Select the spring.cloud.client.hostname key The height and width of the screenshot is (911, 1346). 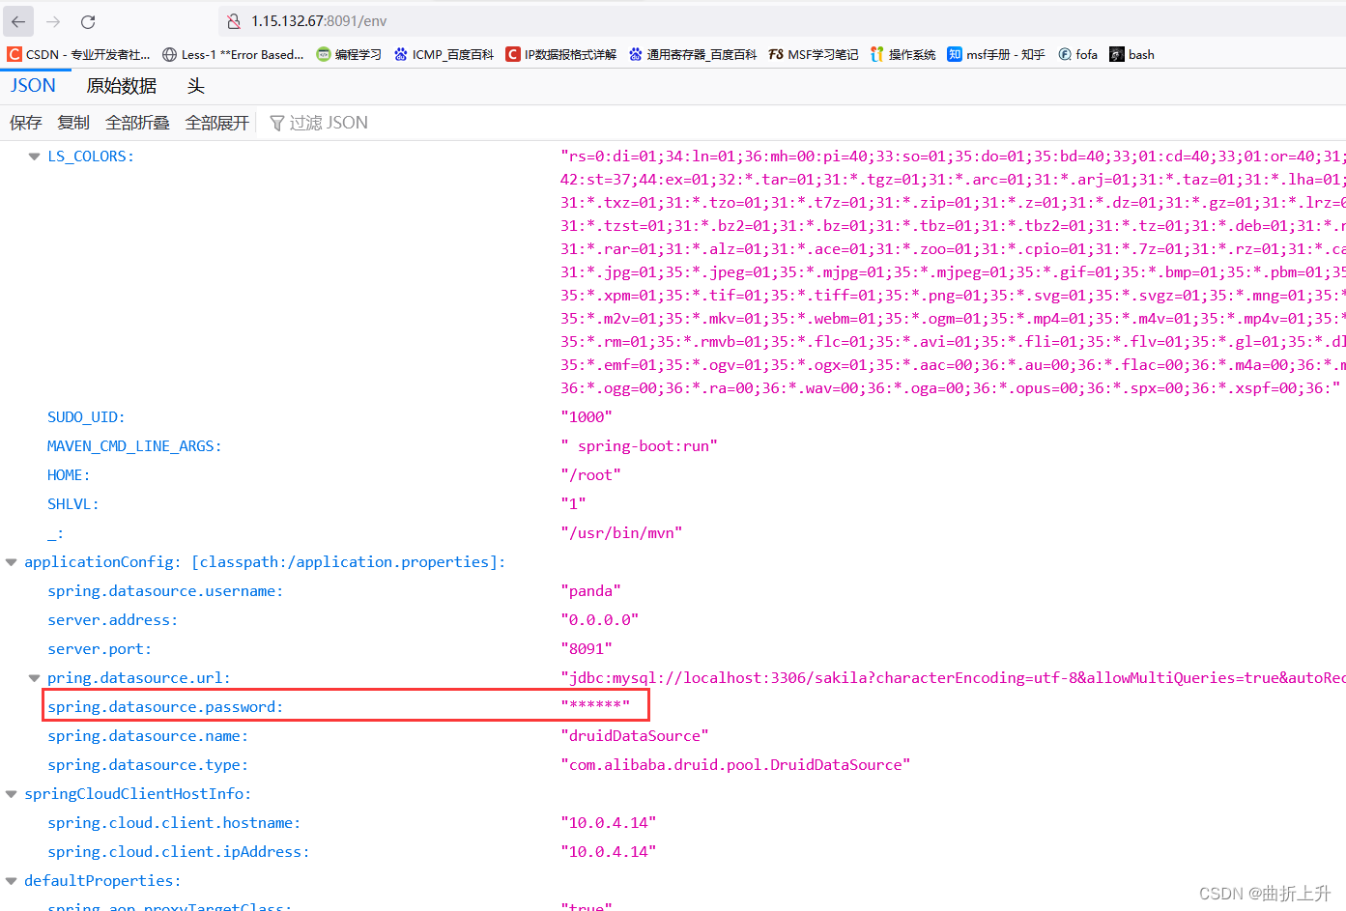coord(174,823)
